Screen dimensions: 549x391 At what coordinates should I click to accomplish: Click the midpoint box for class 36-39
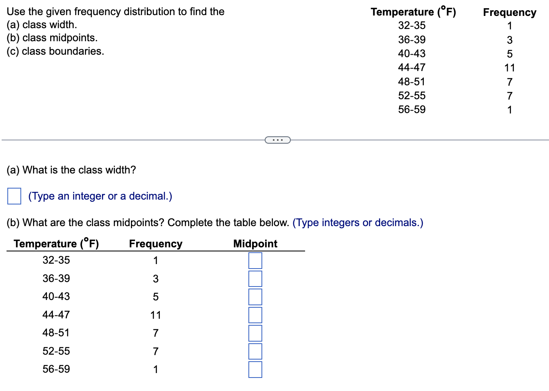coord(255,278)
